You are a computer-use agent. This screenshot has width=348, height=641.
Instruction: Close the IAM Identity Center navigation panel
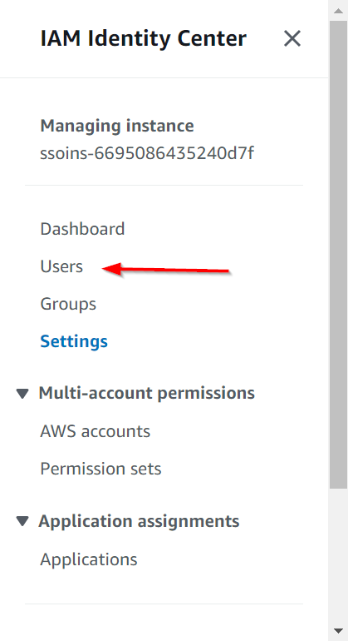coord(292,39)
